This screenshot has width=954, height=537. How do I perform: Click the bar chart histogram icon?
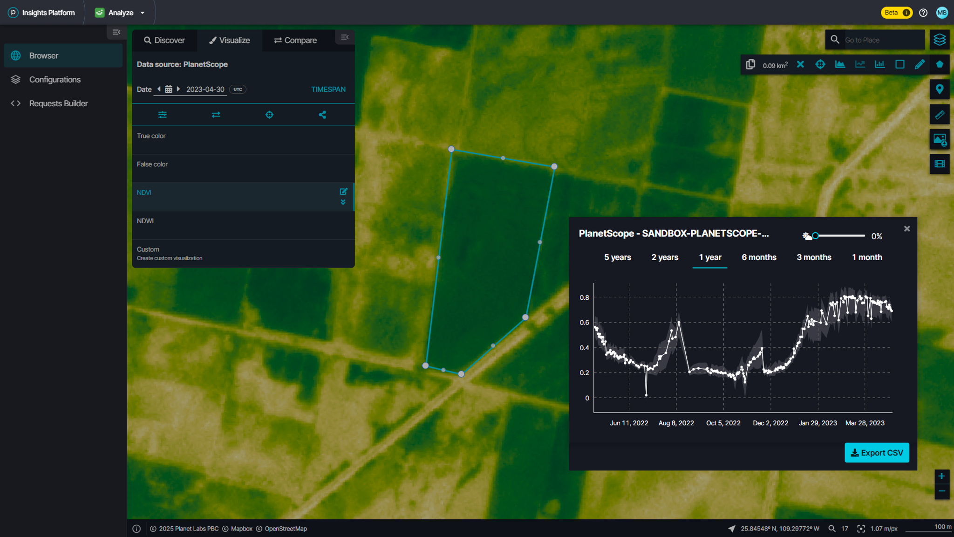pyautogui.click(x=879, y=64)
